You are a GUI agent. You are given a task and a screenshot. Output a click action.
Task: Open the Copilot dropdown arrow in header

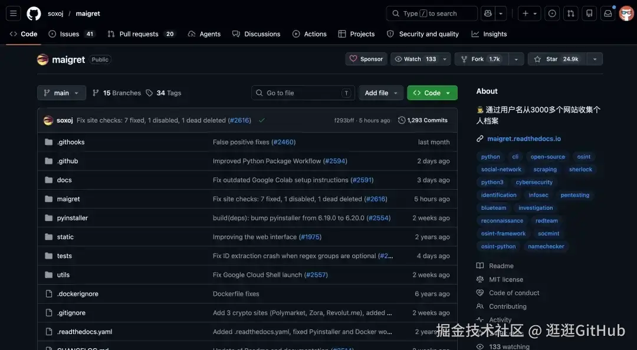501,14
